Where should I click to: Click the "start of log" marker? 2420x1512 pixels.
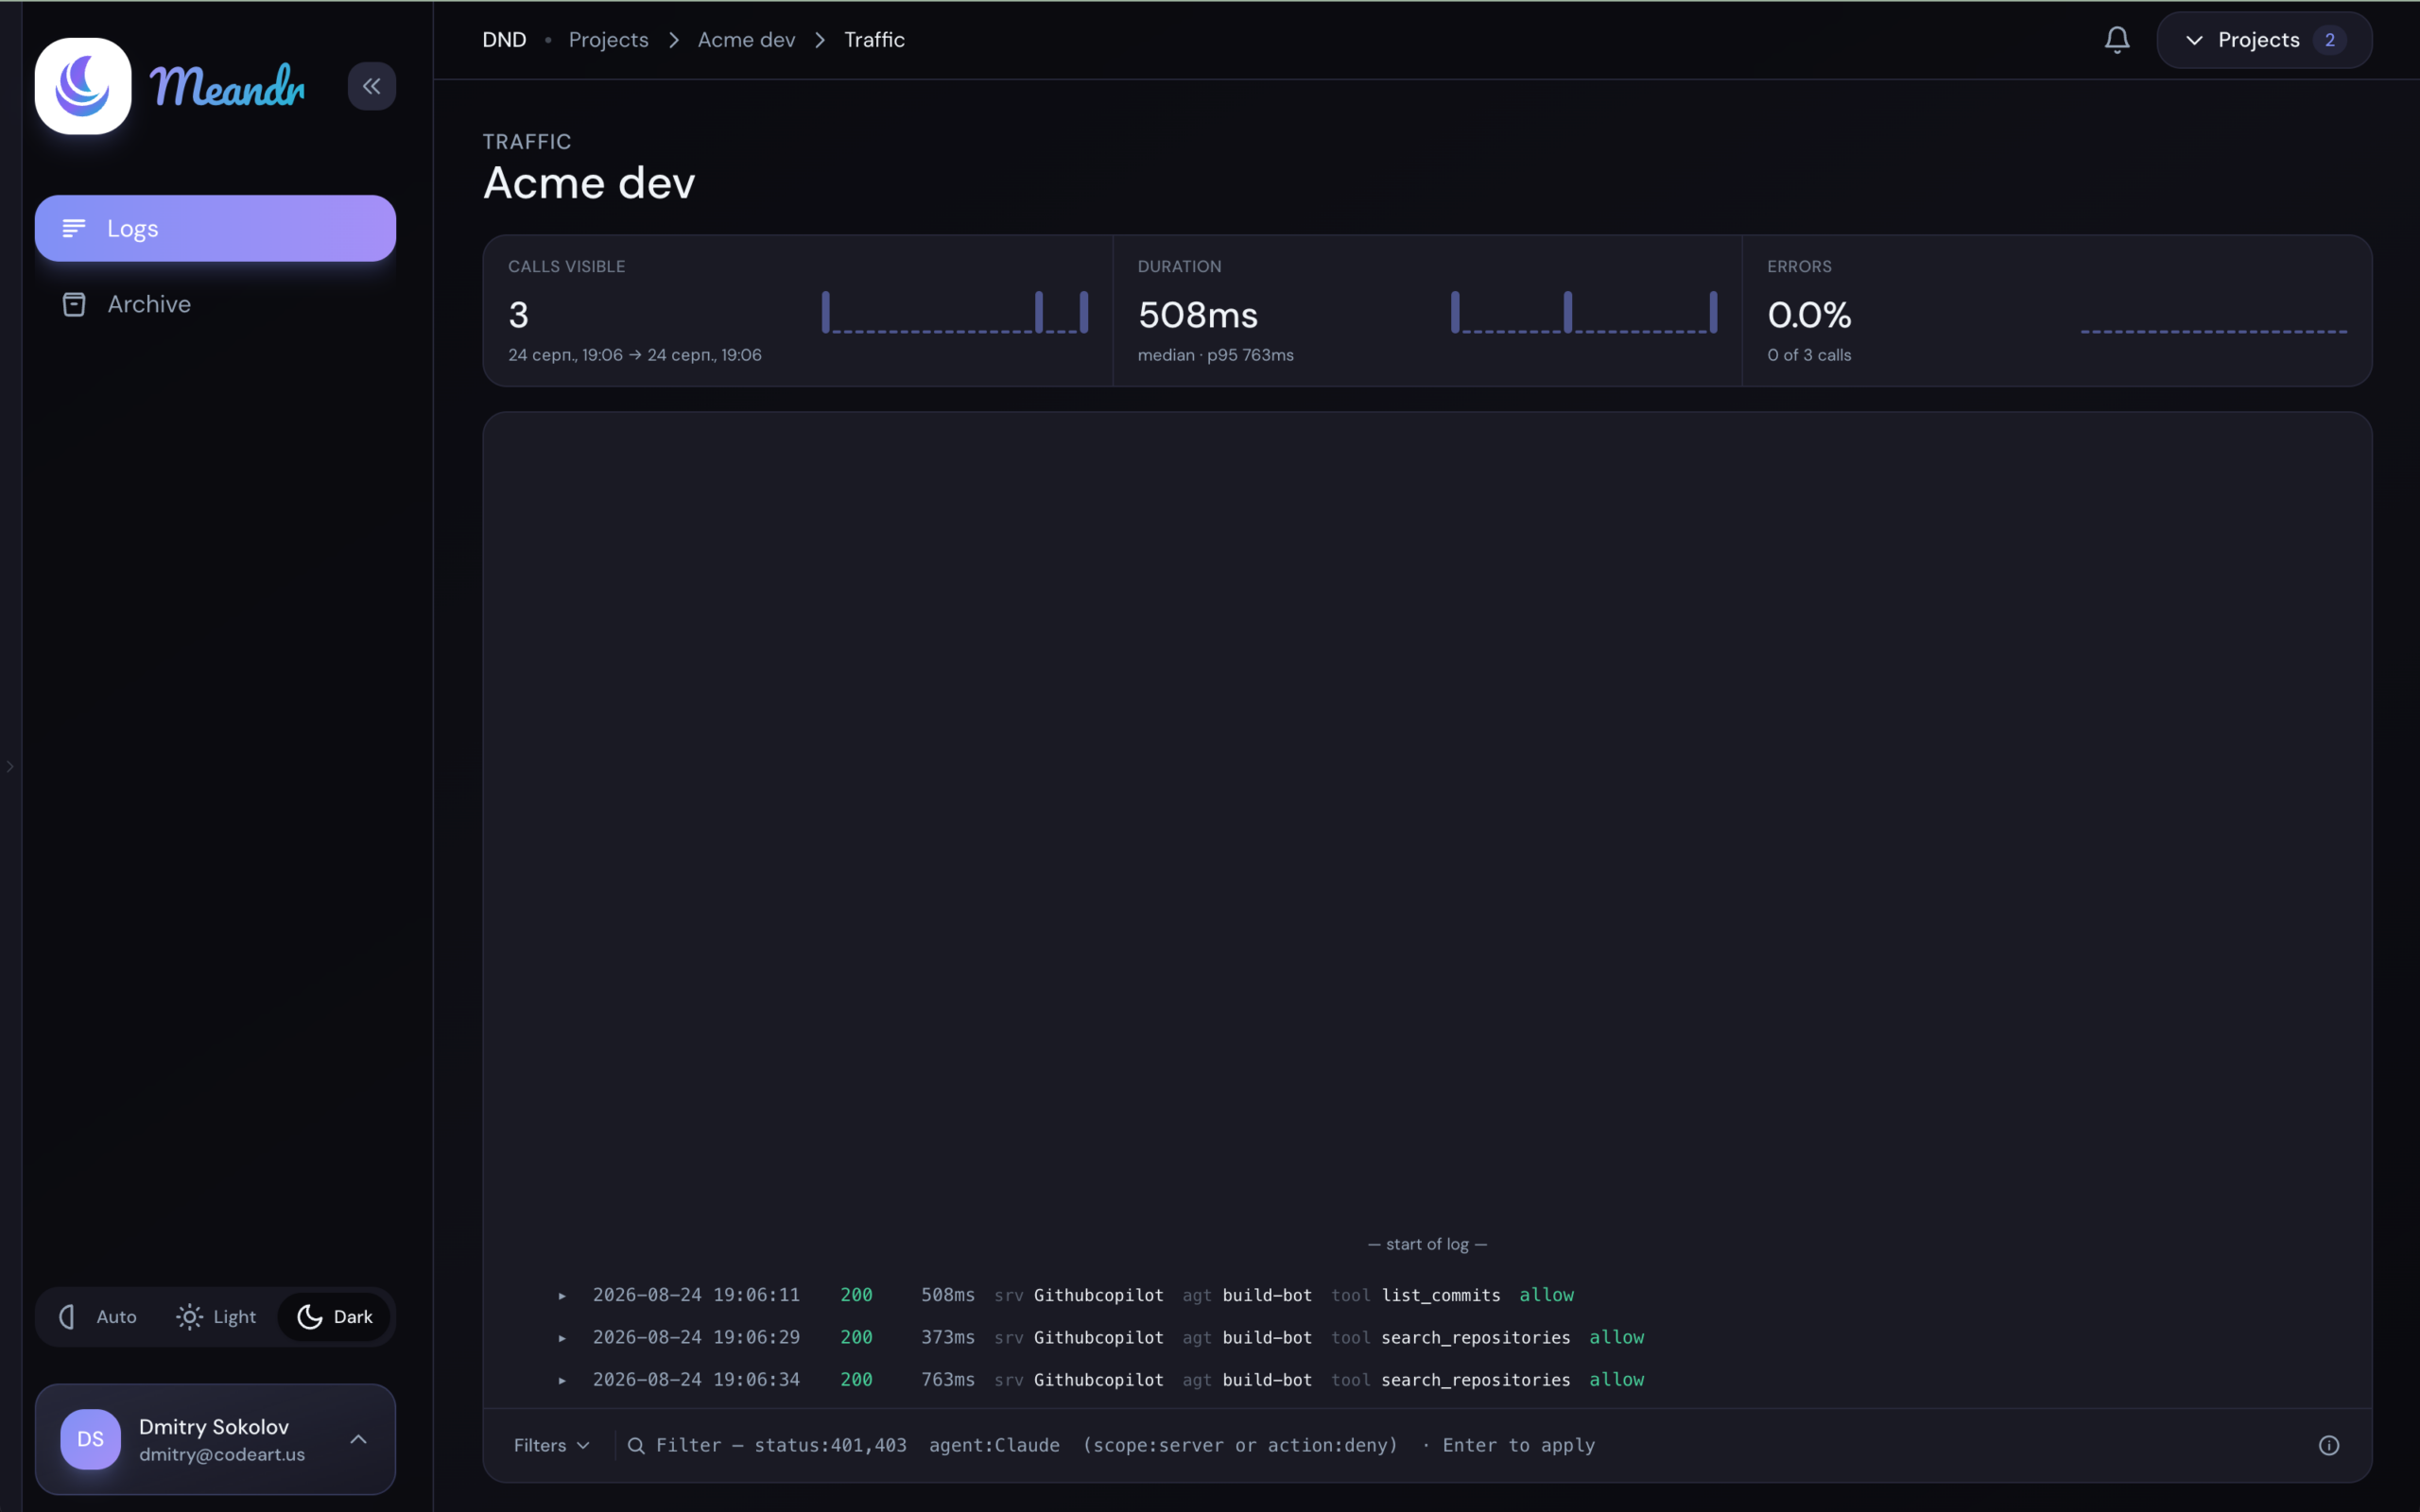pyautogui.click(x=1427, y=1244)
